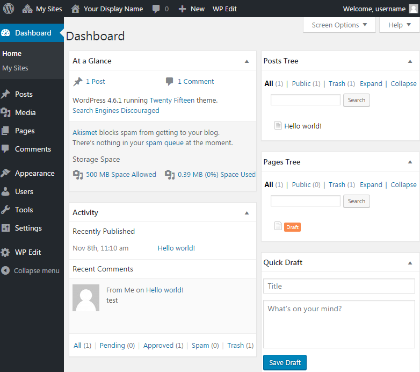Collapse the Quick Draft widget

(410, 263)
